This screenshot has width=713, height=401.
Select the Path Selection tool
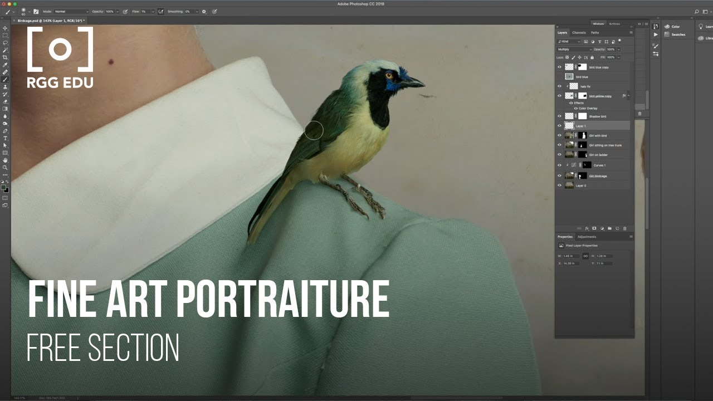point(6,145)
